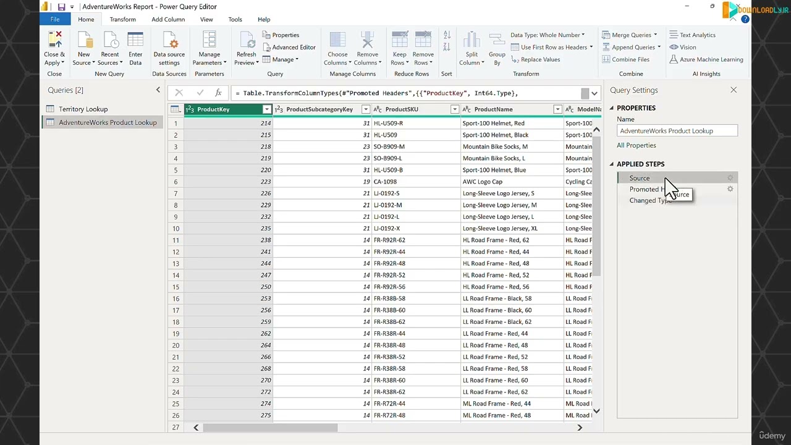Click the Manage Parameters icon

(209, 40)
